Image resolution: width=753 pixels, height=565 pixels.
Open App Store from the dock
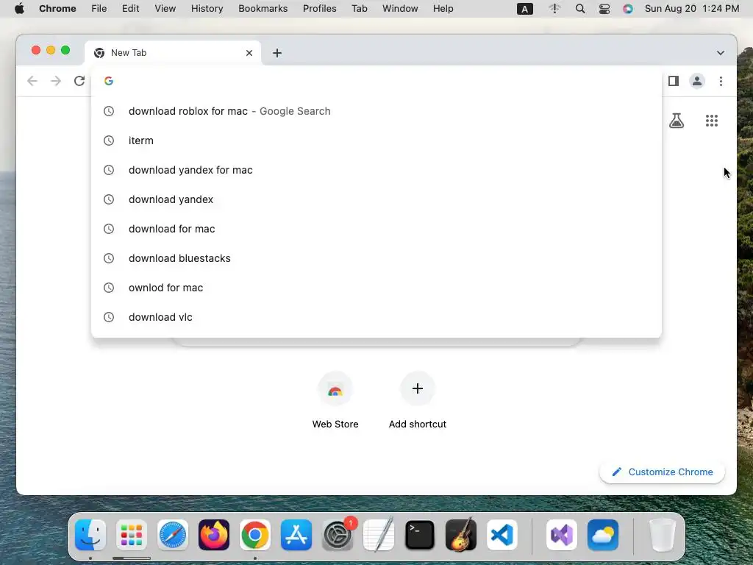pyautogui.click(x=296, y=535)
